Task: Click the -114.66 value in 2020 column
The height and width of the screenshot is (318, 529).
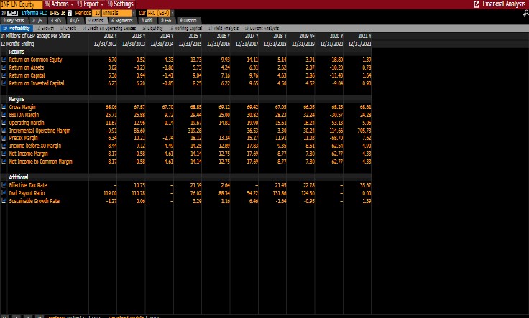Action: click(335, 131)
